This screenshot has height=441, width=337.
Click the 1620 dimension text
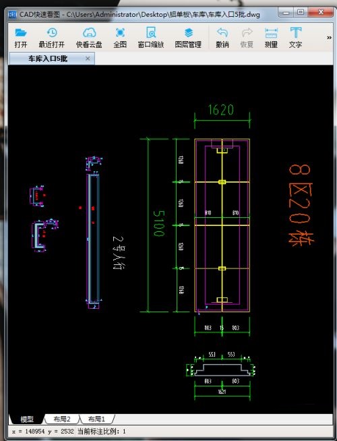pos(221,110)
